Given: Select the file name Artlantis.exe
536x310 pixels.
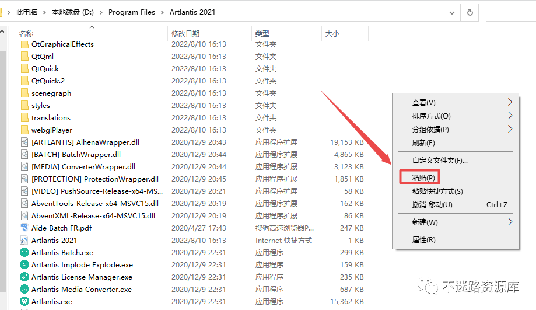Looking at the screenshot, I should (52, 302).
